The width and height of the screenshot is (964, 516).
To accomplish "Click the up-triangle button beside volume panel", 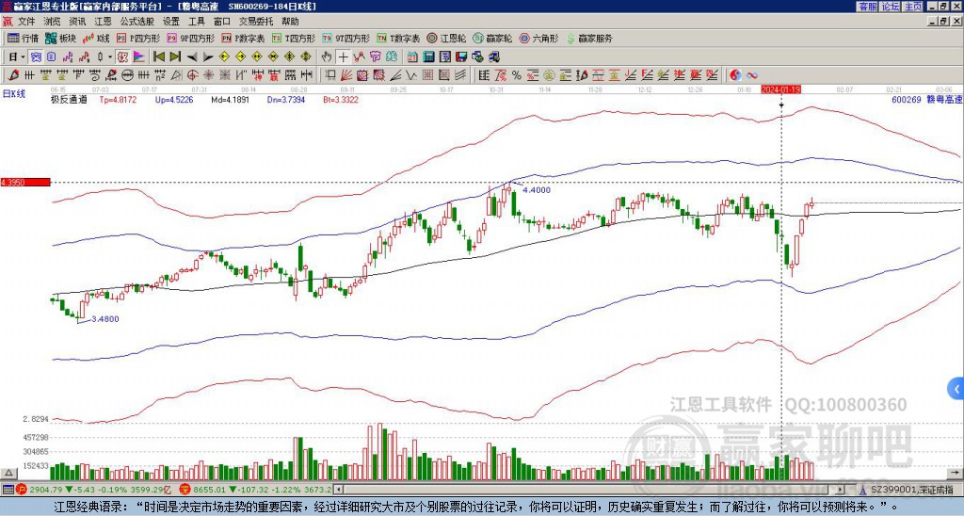I will coord(8,473).
